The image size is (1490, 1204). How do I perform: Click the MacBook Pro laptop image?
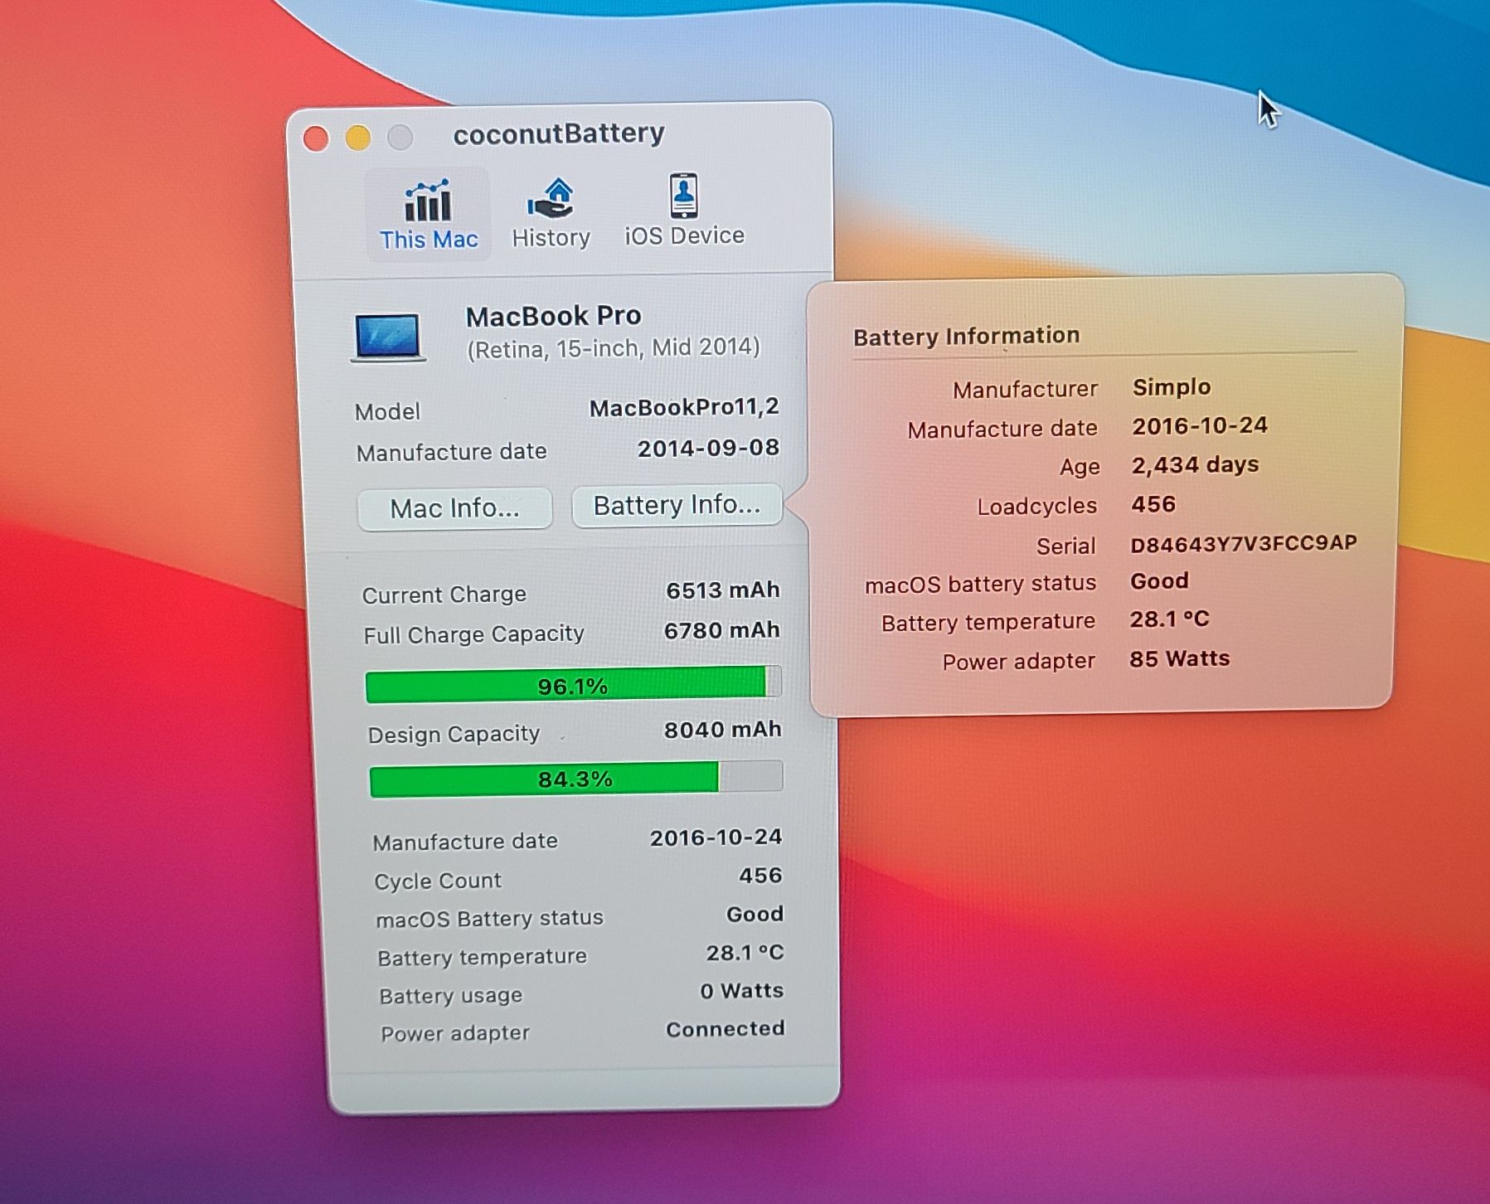[x=388, y=337]
